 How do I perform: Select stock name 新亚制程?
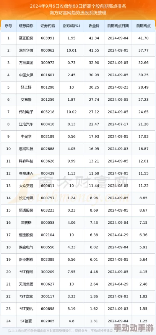click(26, 259)
